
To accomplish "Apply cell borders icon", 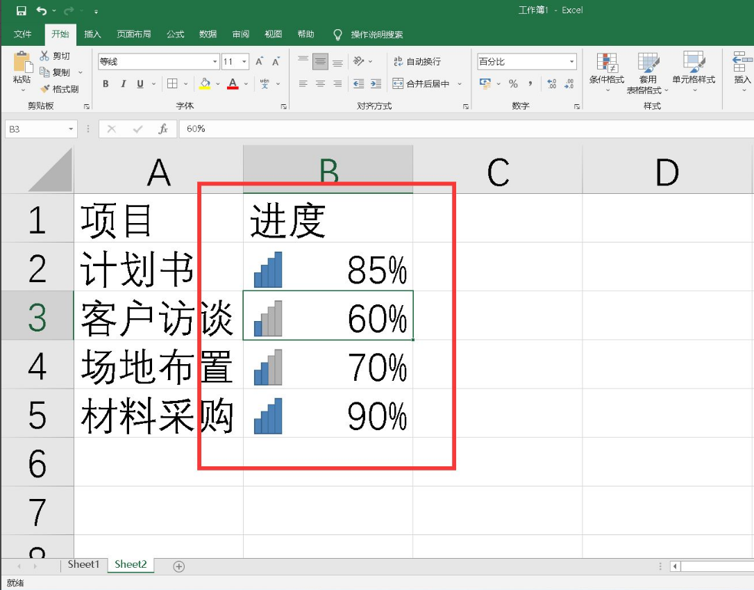I will [x=172, y=83].
